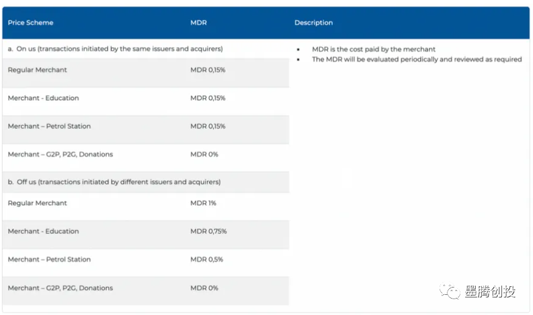Click Regular Merchant in the Off us section

tap(37, 203)
